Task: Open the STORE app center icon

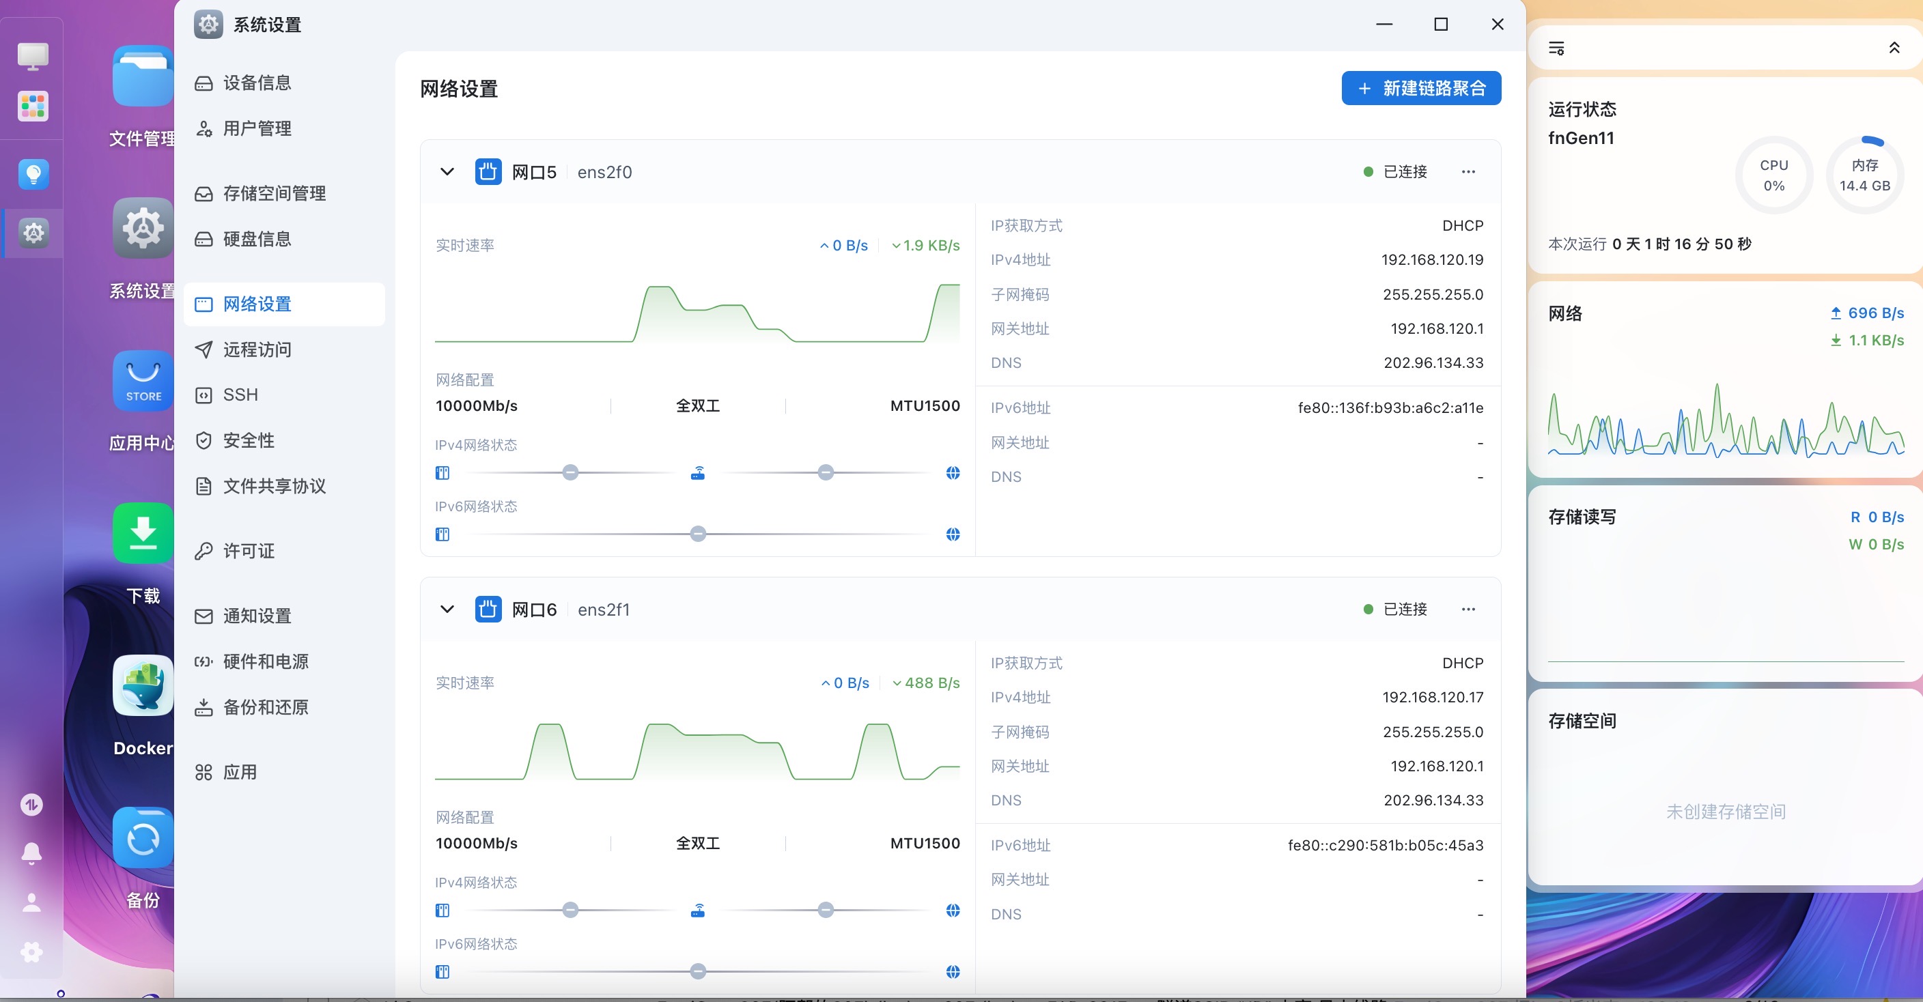Action: tap(143, 380)
